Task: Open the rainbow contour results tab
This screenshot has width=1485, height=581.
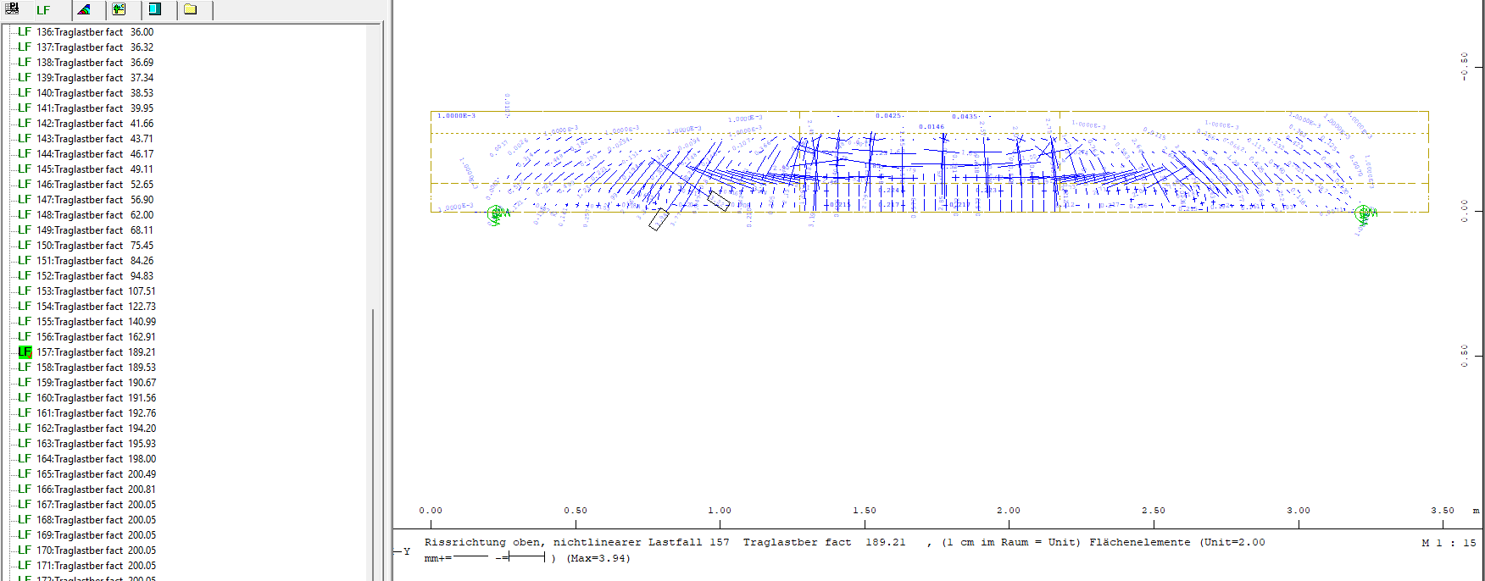Action: click(84, 9)
